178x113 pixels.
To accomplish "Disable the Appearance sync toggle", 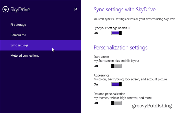I will point(117,84).
